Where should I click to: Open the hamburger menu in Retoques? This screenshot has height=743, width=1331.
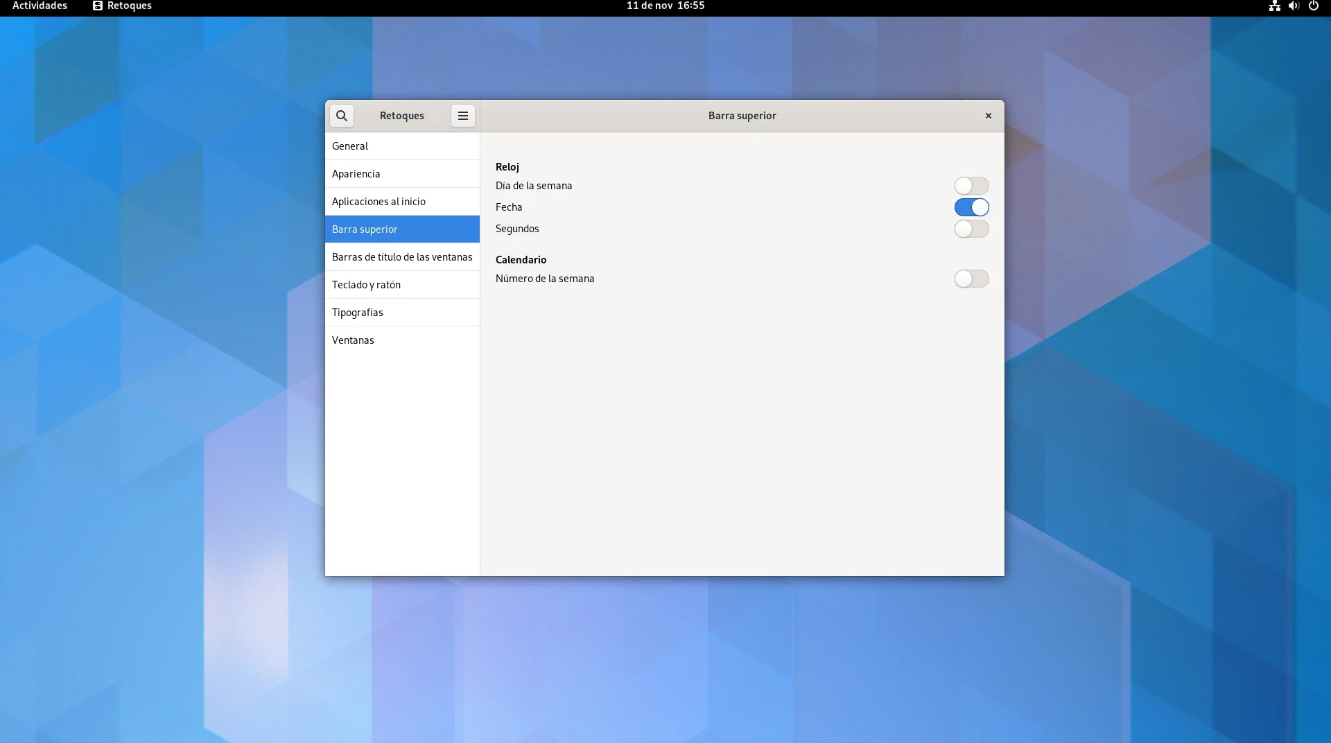pyautogui.click(x=462, y=116)
